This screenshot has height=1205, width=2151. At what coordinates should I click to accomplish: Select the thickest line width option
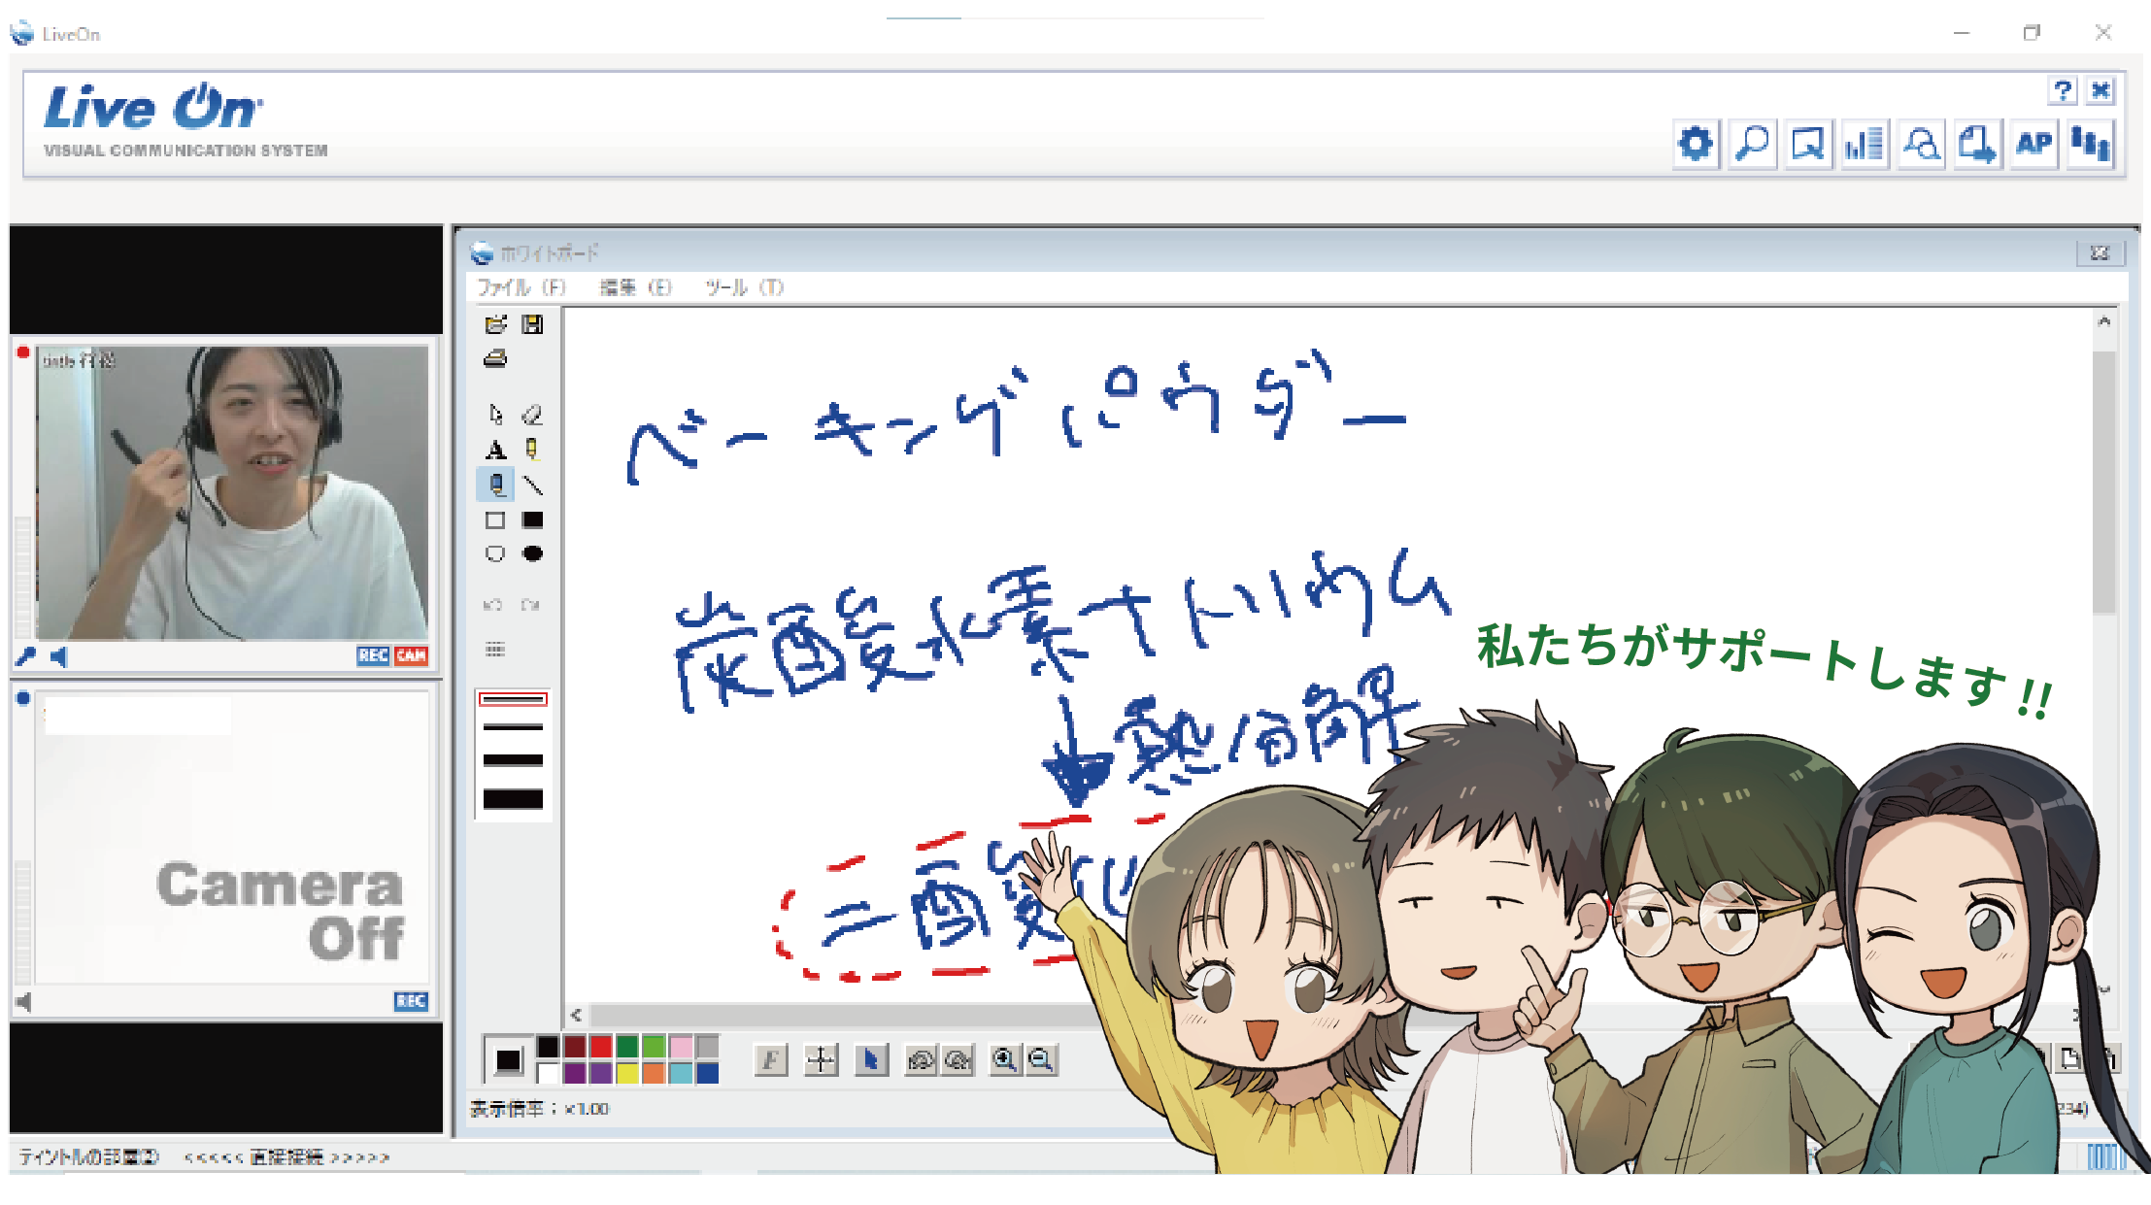[513, 799]
